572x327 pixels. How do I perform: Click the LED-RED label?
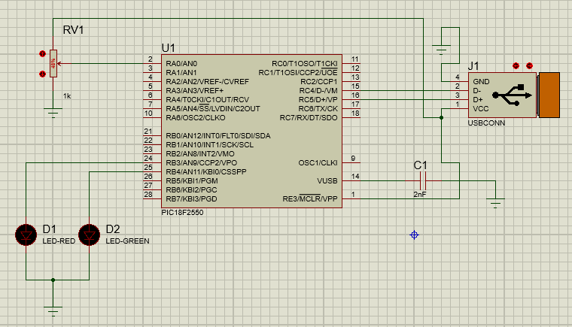point(59,241)
